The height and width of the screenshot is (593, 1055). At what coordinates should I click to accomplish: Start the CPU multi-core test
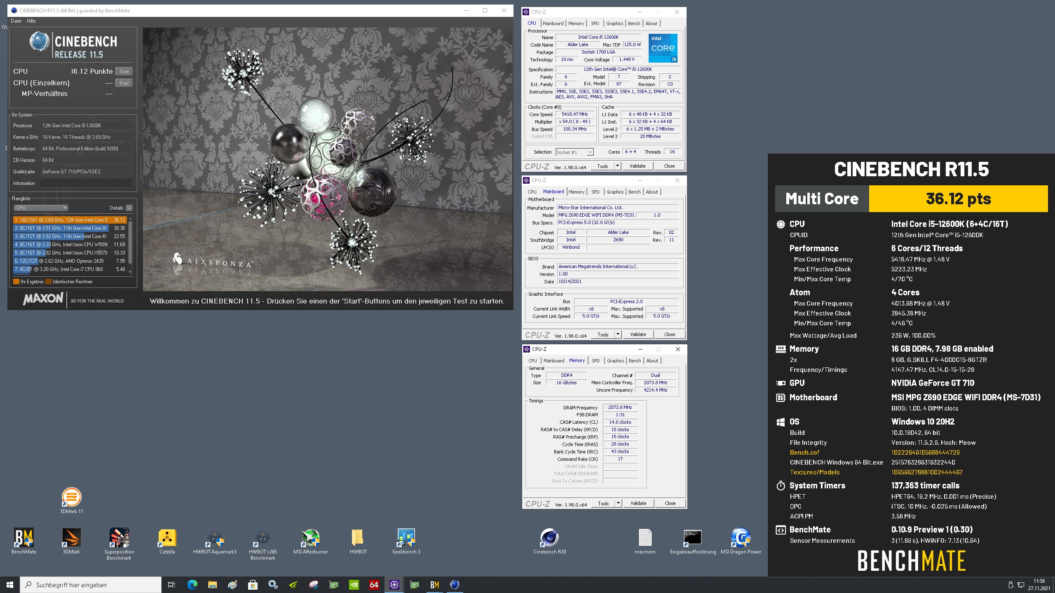click(124, 72)
